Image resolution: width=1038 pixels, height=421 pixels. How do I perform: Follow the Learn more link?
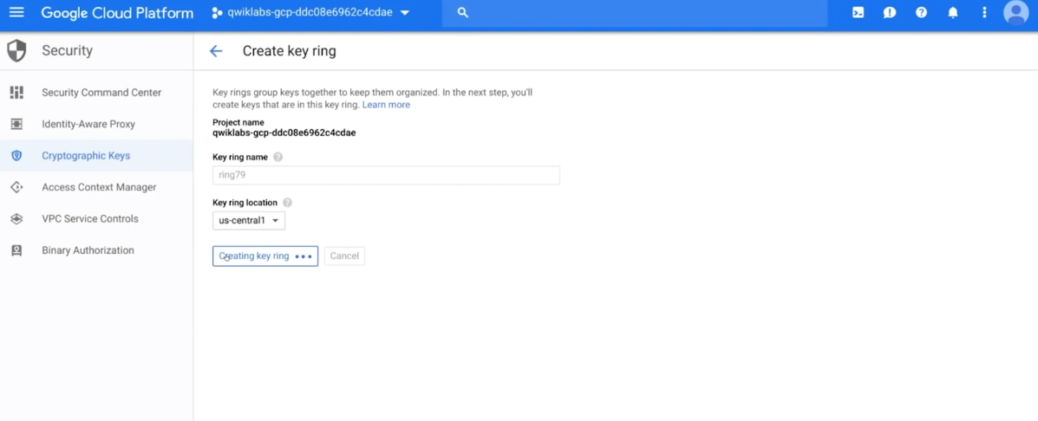click(x=386, y=105)
